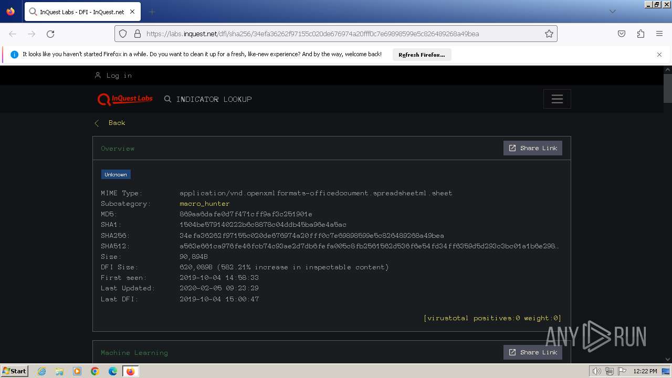Click Last DFI timestamp

[219, 299]
